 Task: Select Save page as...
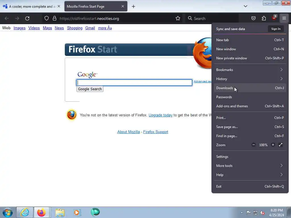tap(250, 127)
